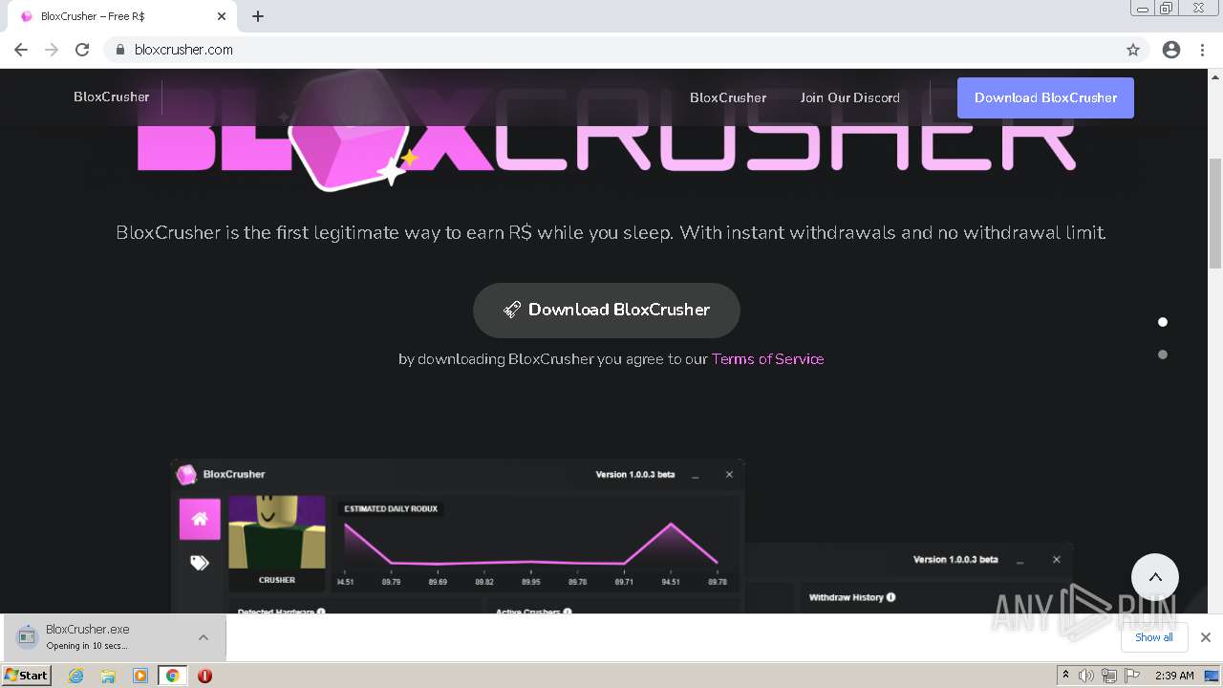
Task: Click the scroll-to-top arrow button
Action: (x=1155, y=577)
